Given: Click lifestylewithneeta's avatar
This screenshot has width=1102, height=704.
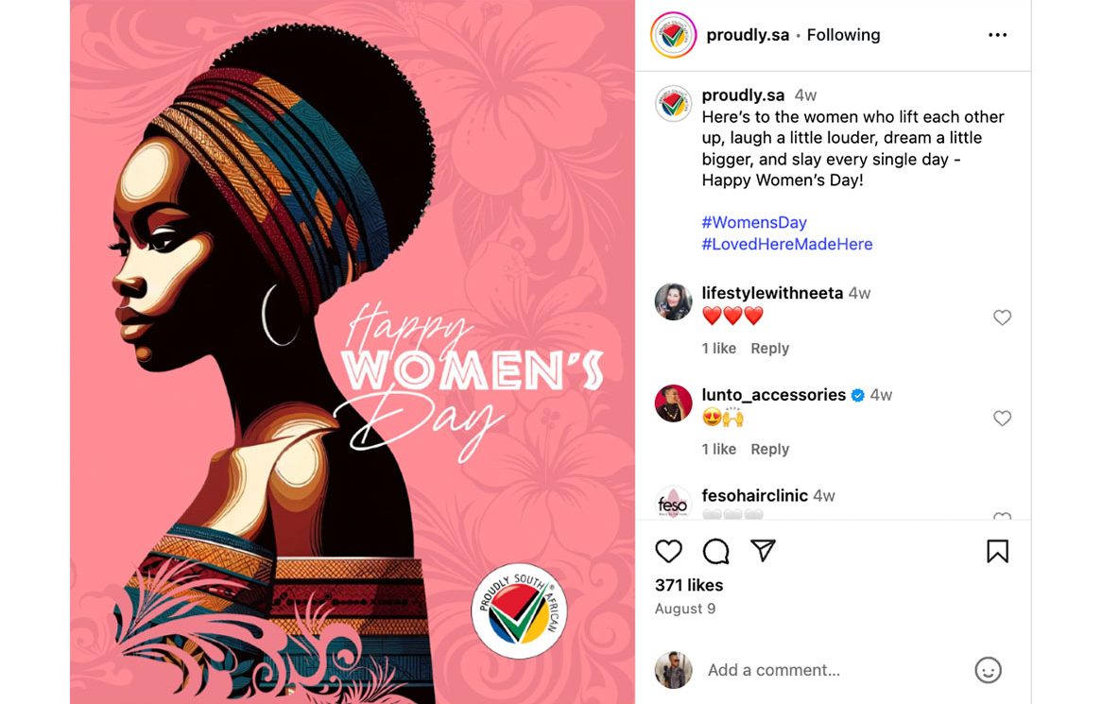Looking at the screenshot, I should click(673, 302).
